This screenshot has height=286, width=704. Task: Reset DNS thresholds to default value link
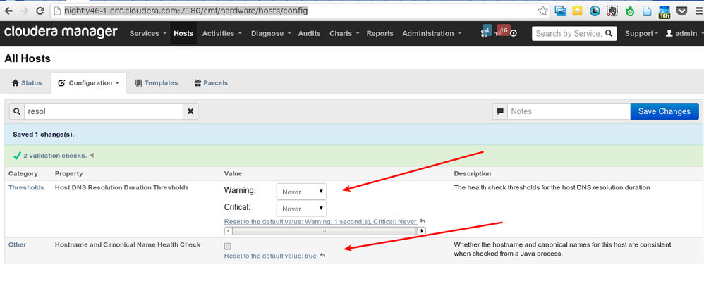pyautogui.click(x=320, y=221)
